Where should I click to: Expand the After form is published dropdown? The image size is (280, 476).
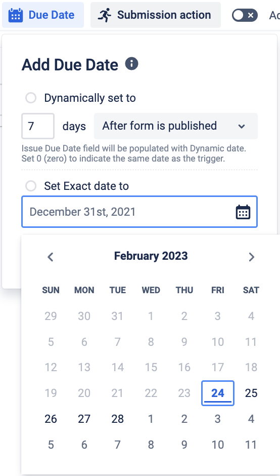(176, 126)
